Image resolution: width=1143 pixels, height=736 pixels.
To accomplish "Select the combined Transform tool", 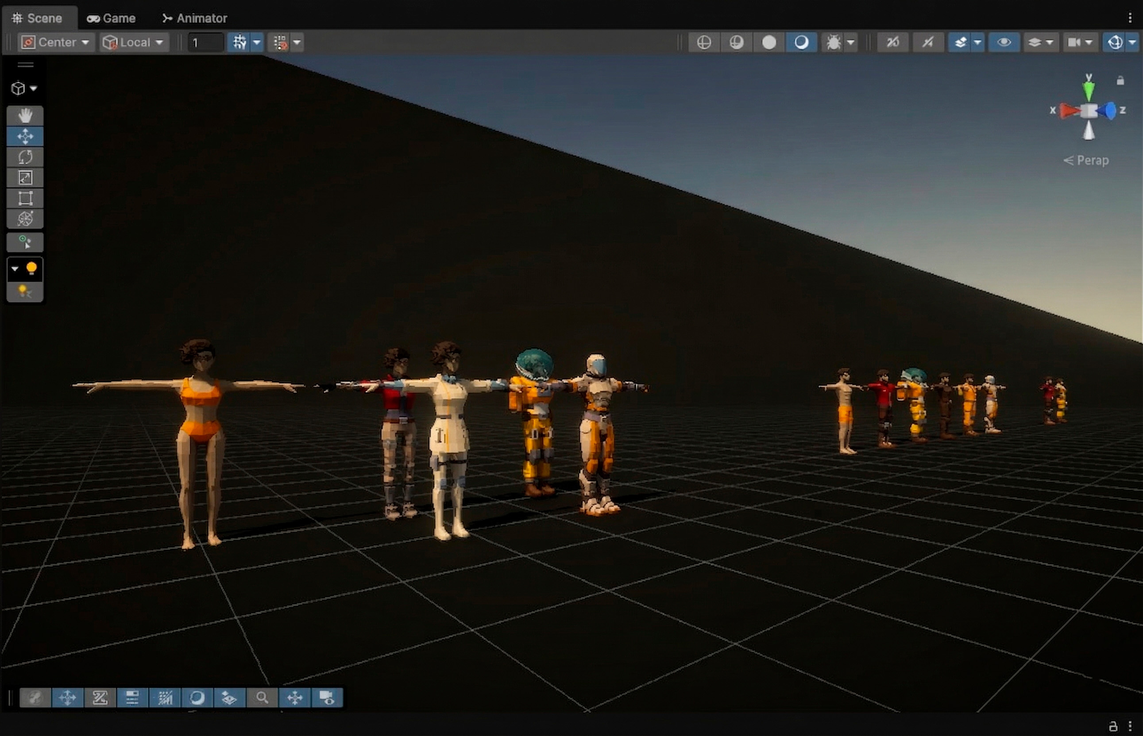I will [25, 219].
